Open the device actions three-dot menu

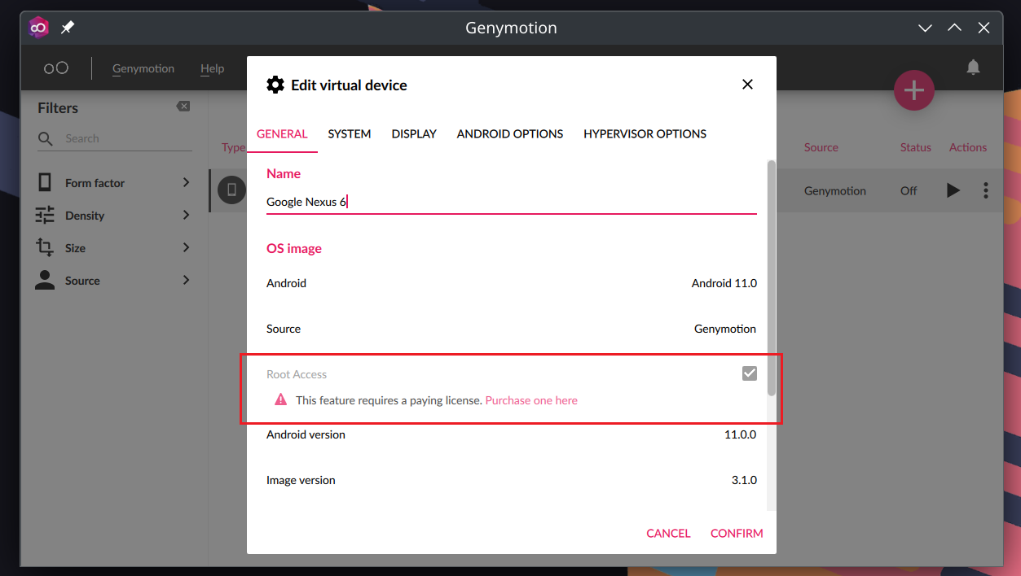coord(986,190)
